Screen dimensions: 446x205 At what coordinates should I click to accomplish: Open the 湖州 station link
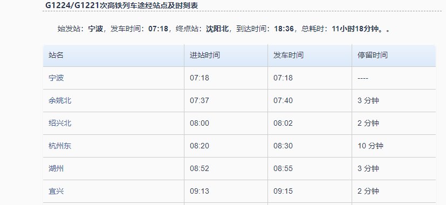pyautogui.click(x=56, y=168)
